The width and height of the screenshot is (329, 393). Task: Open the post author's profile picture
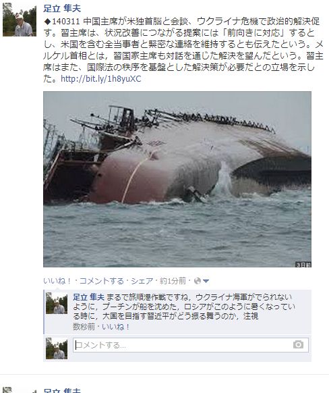click(20, 20)
